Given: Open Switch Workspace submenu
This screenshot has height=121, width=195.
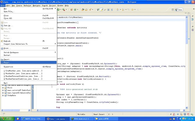Looking at the screenshot, I should tap(29, 52).
